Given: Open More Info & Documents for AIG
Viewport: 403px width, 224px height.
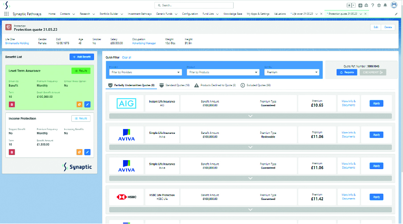Looking at the screenshot, I should pos(349,103).
